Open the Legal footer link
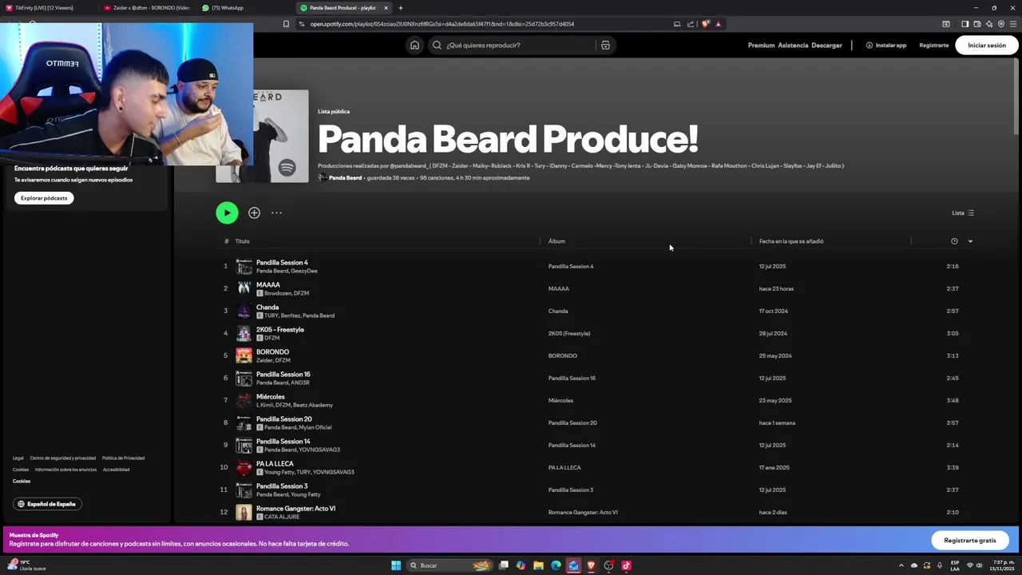The image size is (1022, 575). tap(18, 458)
